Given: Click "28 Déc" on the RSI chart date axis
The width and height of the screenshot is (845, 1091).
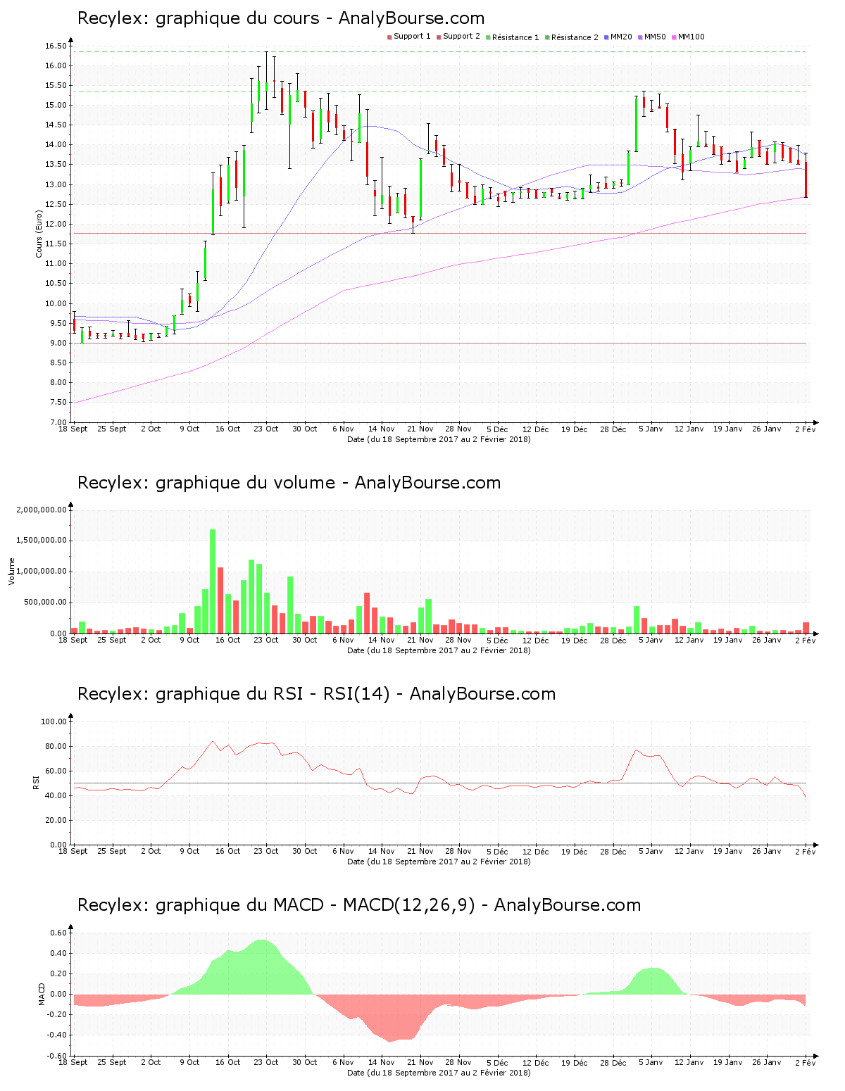Looking at the screenshot, I should 613,851.
